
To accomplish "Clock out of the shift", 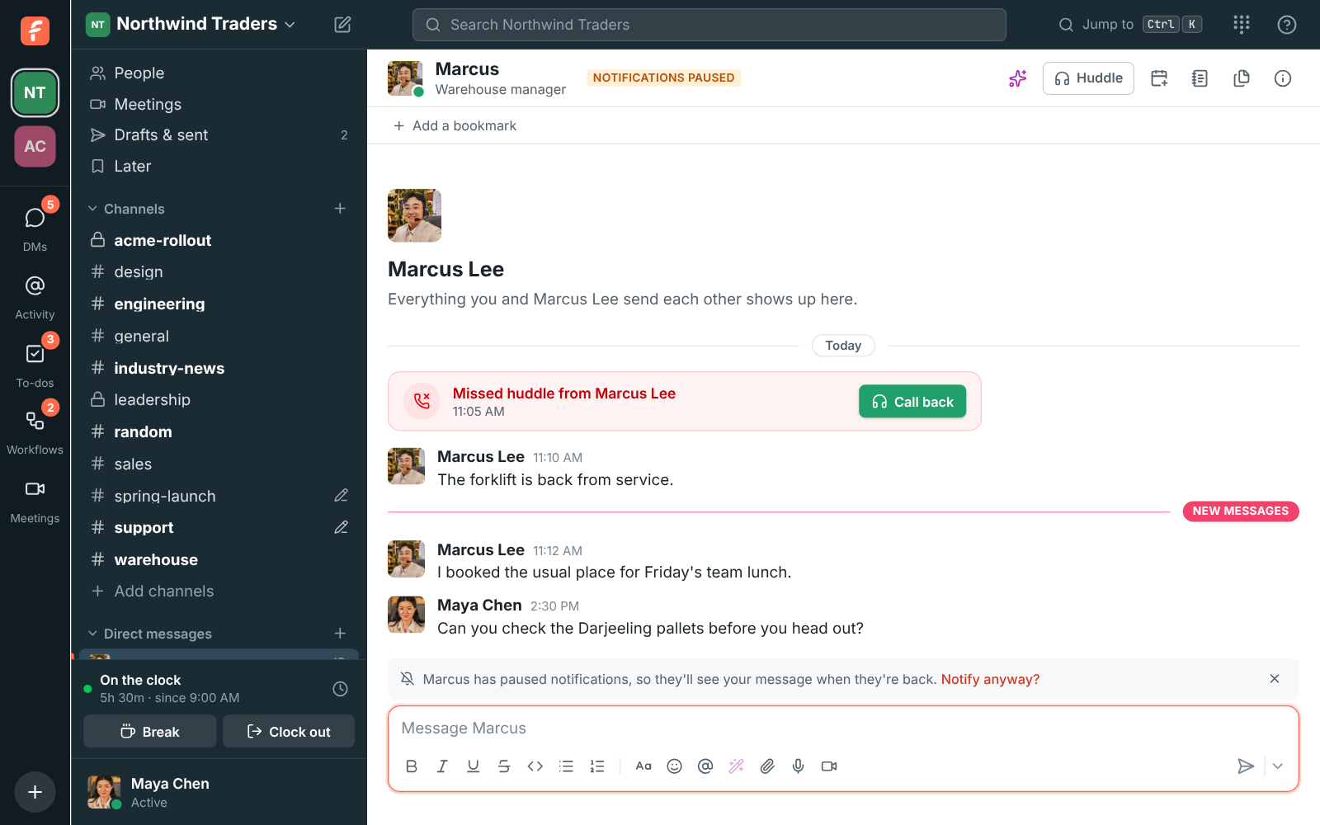I will (x=289, y=732).
